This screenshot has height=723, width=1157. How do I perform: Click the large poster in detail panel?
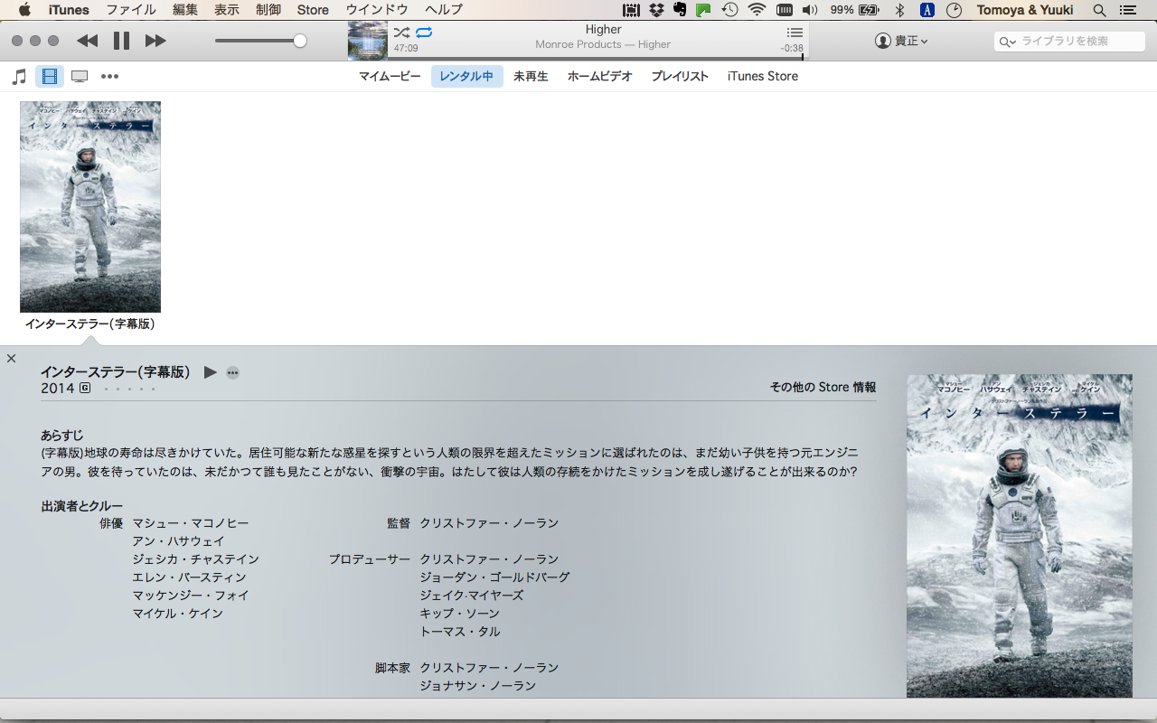[1019, 535]
